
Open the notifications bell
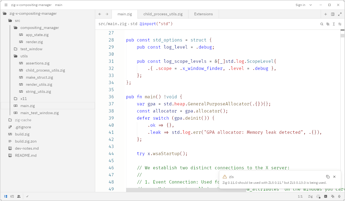[340, 196]
